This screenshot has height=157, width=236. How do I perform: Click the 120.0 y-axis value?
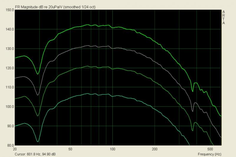tap(10, 68)
